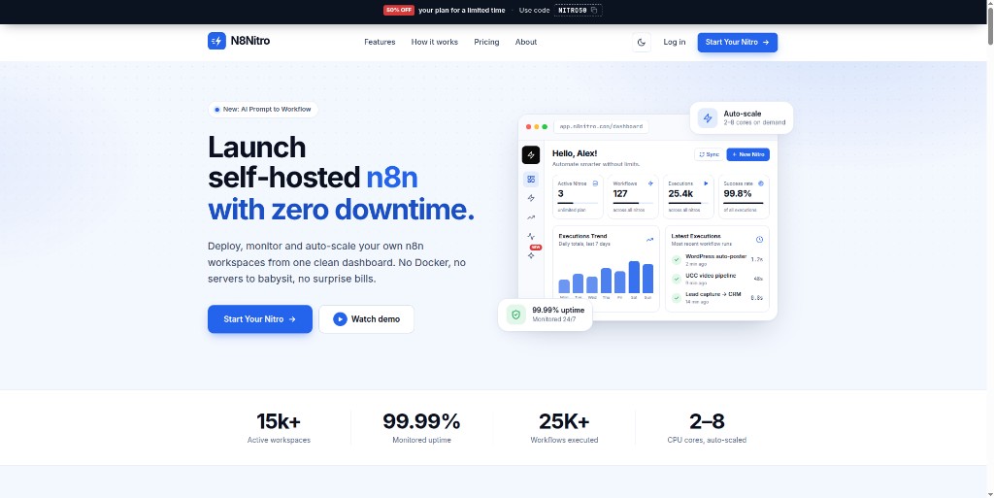Click the Sun bar in Executions Trend
The height and width of the screenshot is (498, 994).
(647, 279)
